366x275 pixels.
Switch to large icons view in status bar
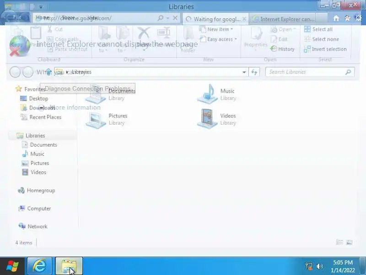tap(349, 242)
